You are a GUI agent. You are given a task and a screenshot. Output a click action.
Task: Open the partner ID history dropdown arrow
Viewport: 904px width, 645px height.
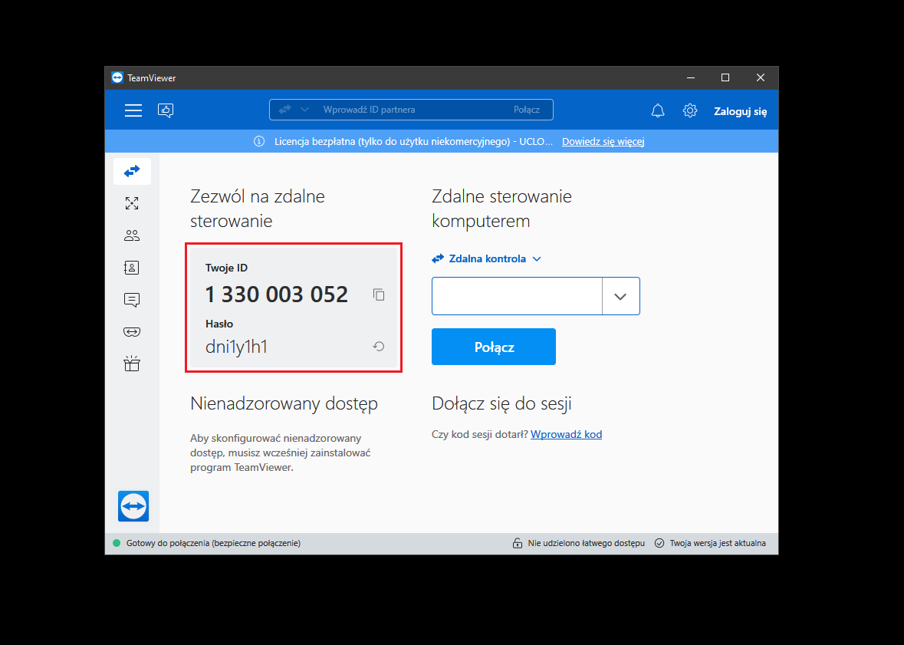(620, 296)
